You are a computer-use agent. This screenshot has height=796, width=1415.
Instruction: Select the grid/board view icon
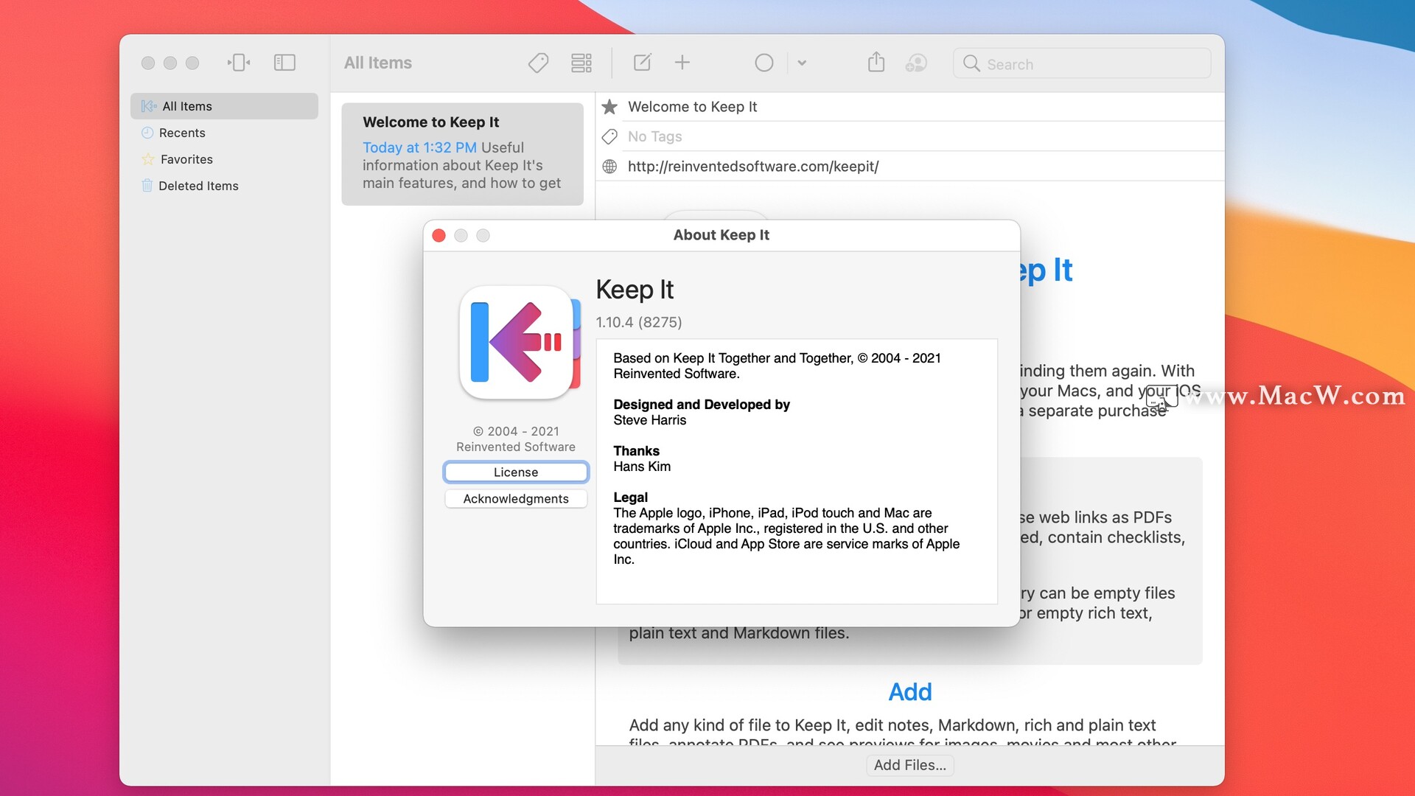click(580, 62)
